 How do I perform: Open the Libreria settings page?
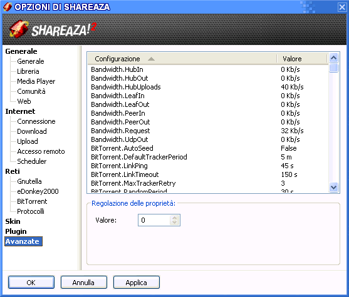click(x=28, y=71)
